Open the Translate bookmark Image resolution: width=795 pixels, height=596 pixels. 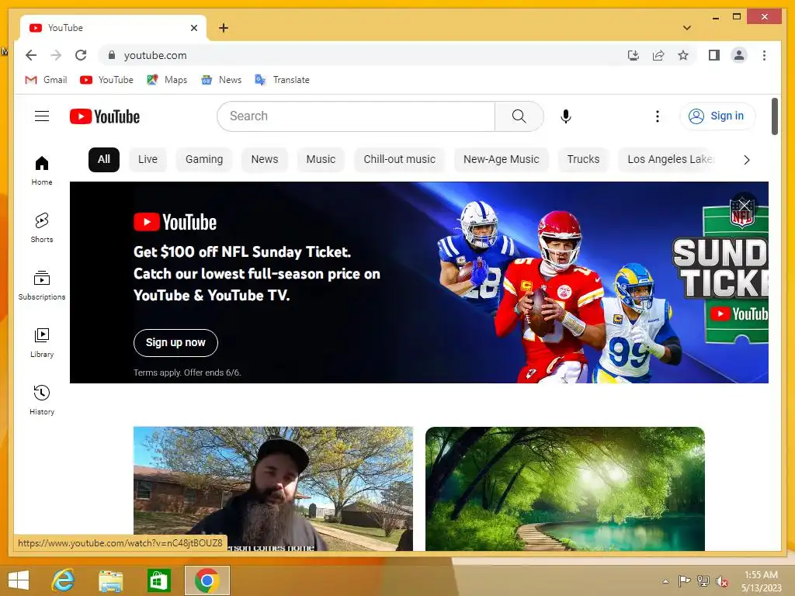tap(283, 80)
